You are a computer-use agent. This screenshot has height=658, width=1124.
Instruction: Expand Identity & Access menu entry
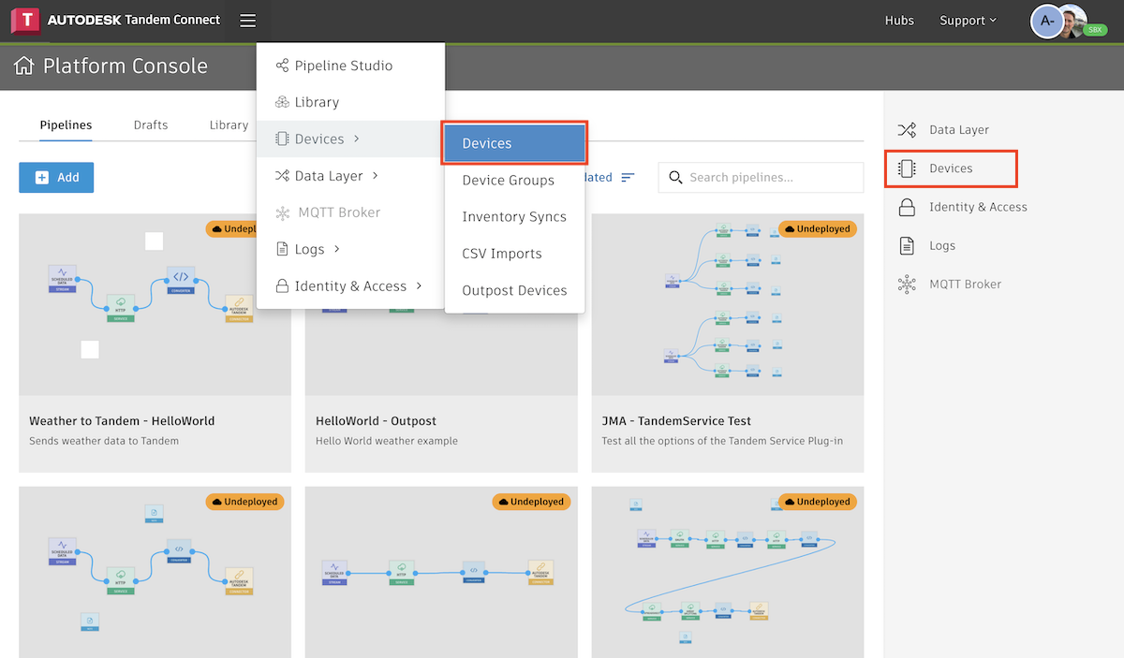coord(350,285)
